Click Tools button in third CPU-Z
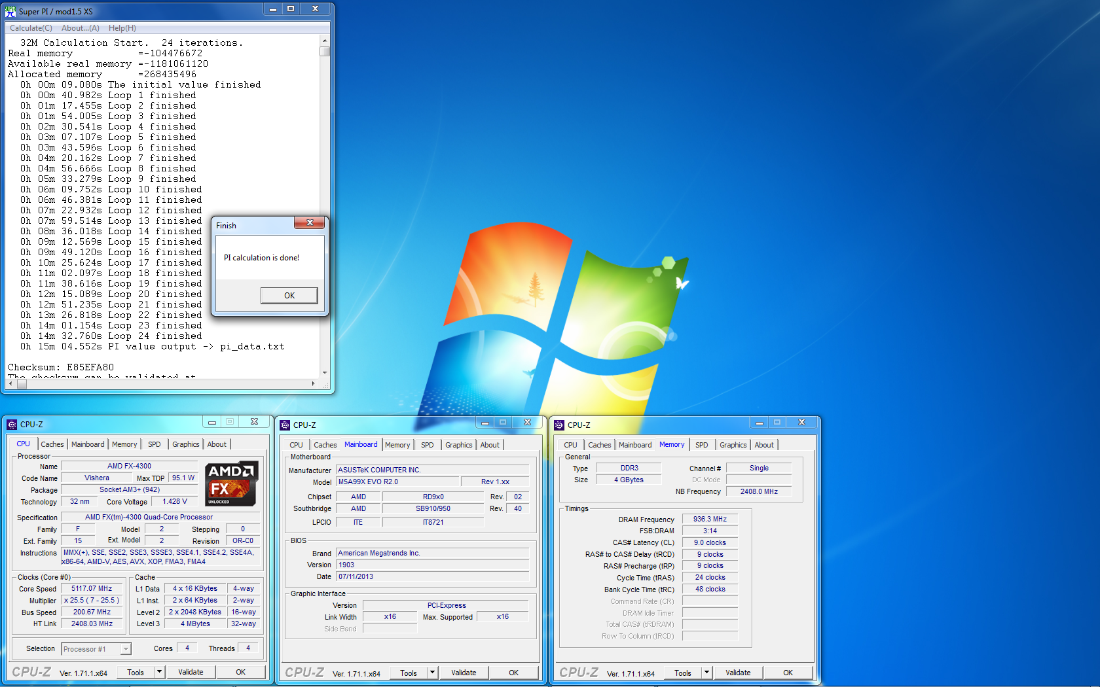Image resolution: width=1100 pixels, height=687 pixels. (683, 673)
